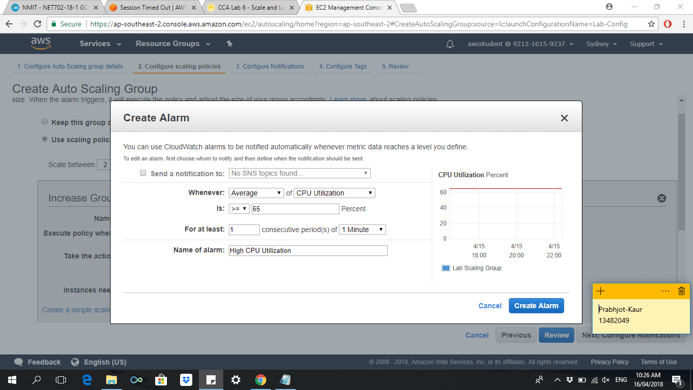Open the 1 Minute period dropdown
The width and height of the screenshot is (693, 390).
tap(362, 230)
